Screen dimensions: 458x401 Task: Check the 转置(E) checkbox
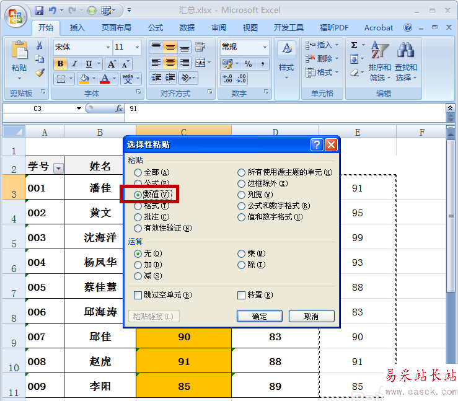pyautogui.click(x=241, y=295)
